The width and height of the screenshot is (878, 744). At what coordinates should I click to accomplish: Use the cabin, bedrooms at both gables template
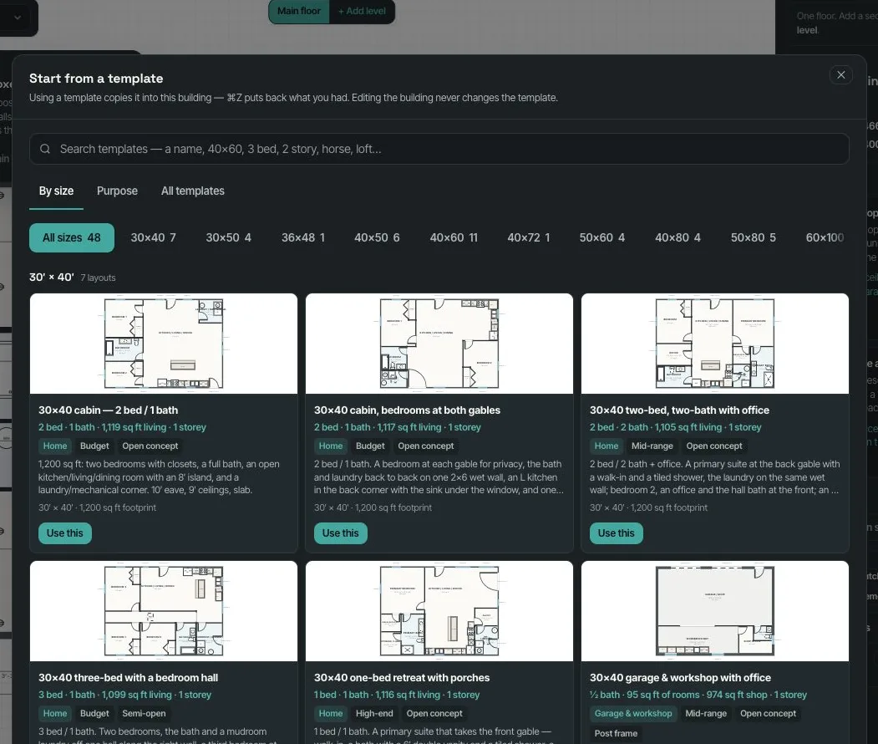(341, 533)
